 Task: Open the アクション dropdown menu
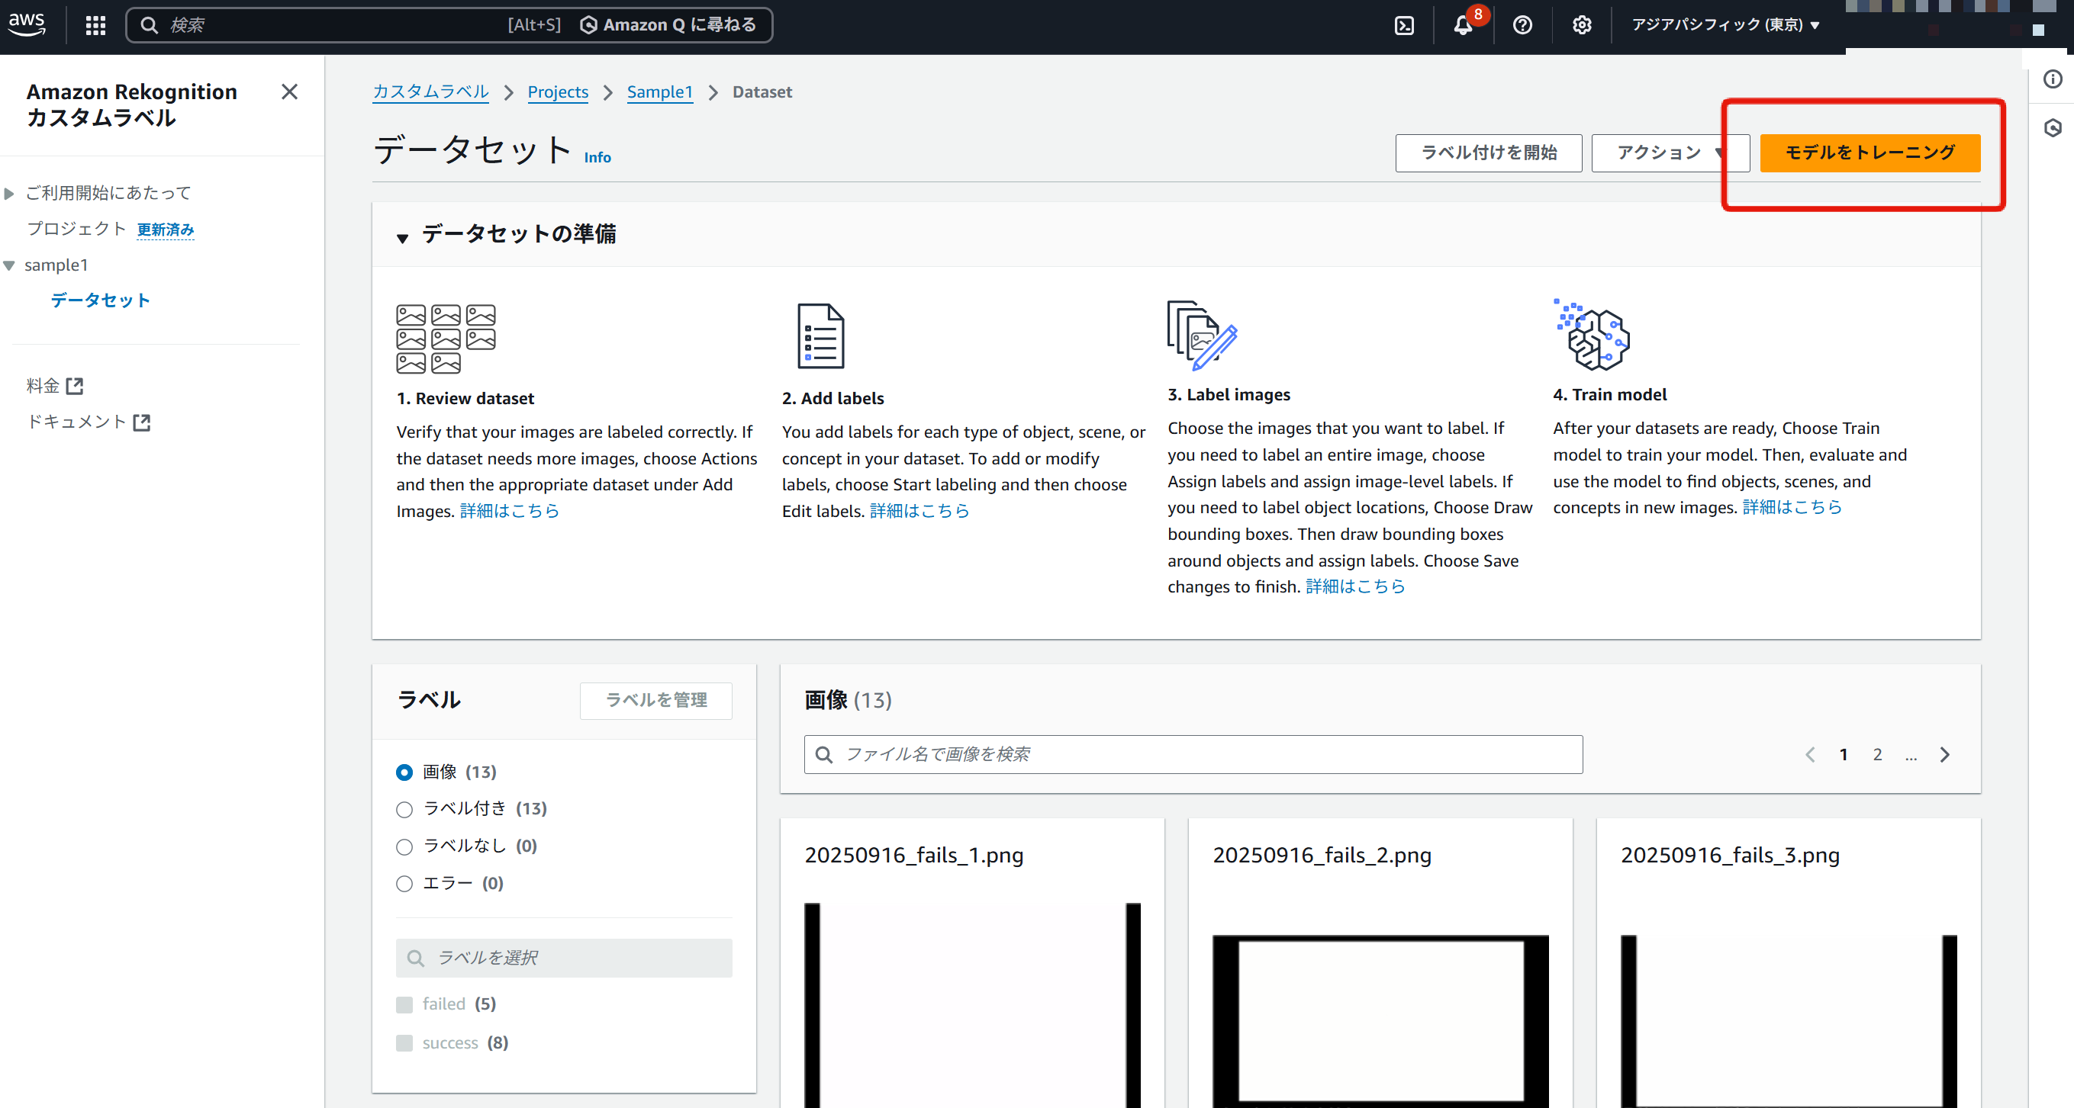tap(1670, 153)
